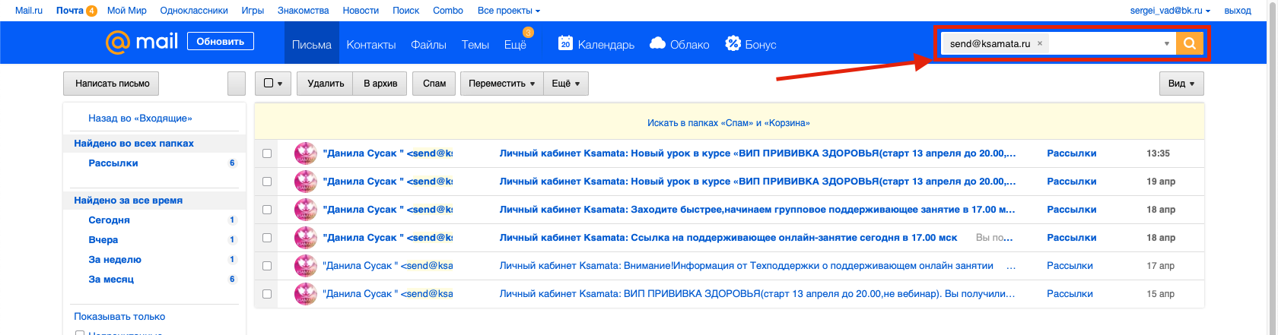Click Написать письмо button
The image size is (1278, 335).
point(112,84)
